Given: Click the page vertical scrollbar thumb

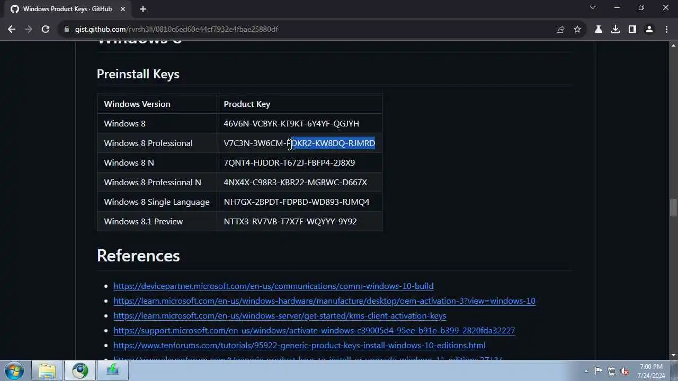Looking at the screenshot, I should point(673,207).
